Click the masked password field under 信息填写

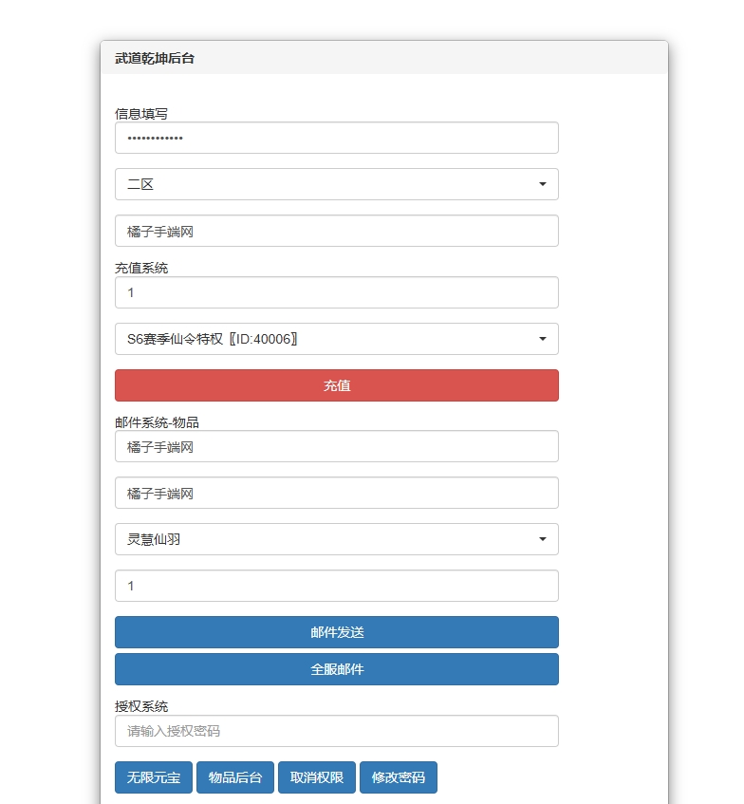click(x=336, y=138)
